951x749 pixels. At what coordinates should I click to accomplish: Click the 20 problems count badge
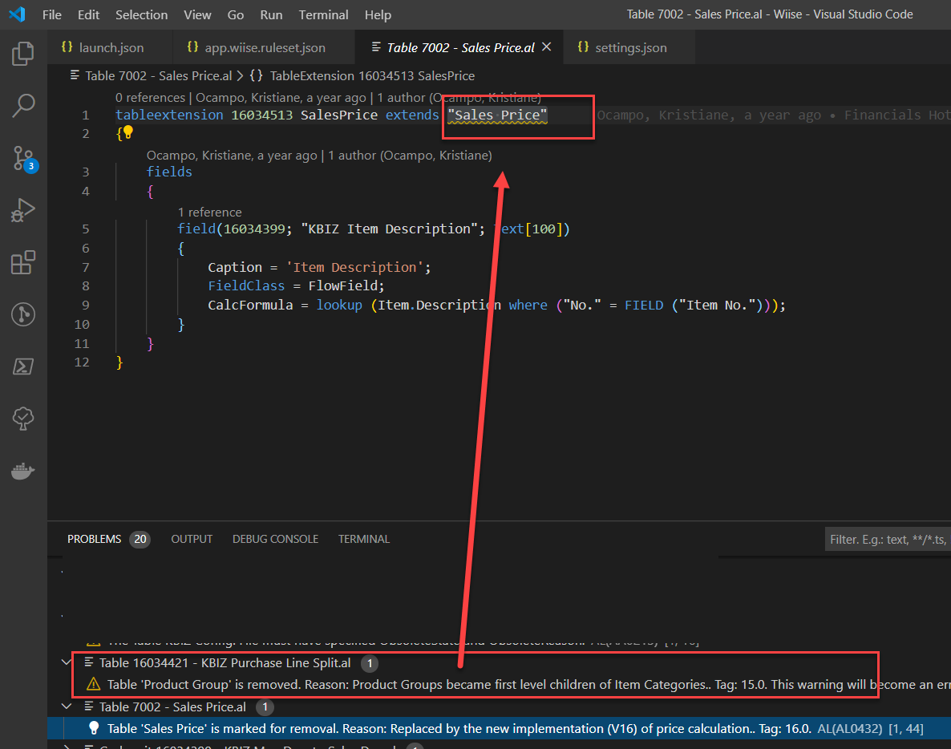(x=140, y=539)
